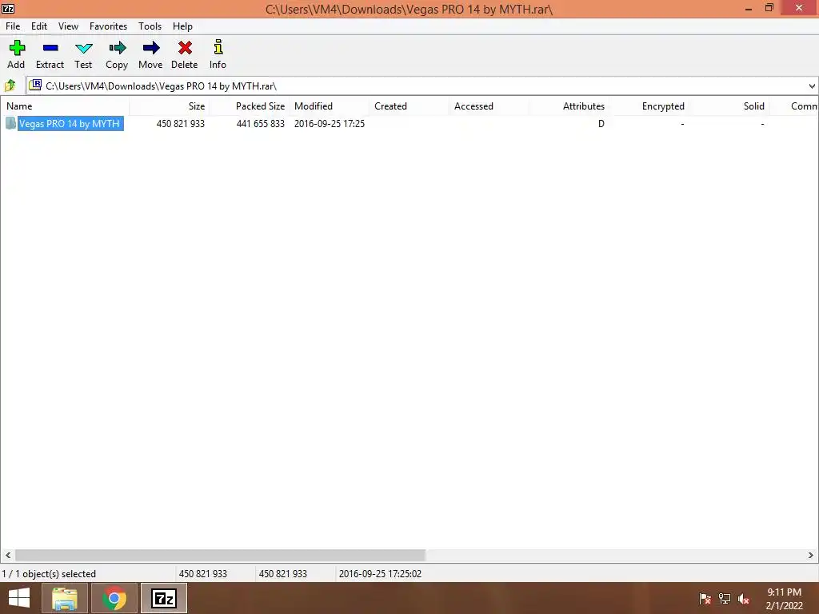Screen dimensions: 819x614
Task: Open the Windows Start button
Action: pos(19,598)
